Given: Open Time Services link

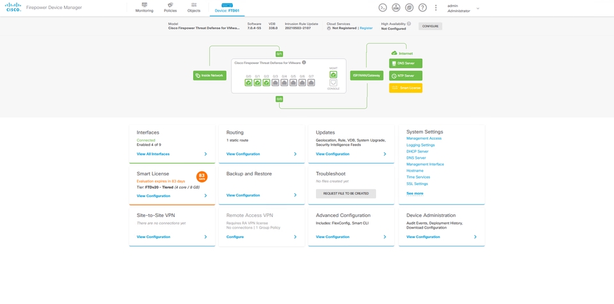Looking at the screenshot, I should [418, 177].
